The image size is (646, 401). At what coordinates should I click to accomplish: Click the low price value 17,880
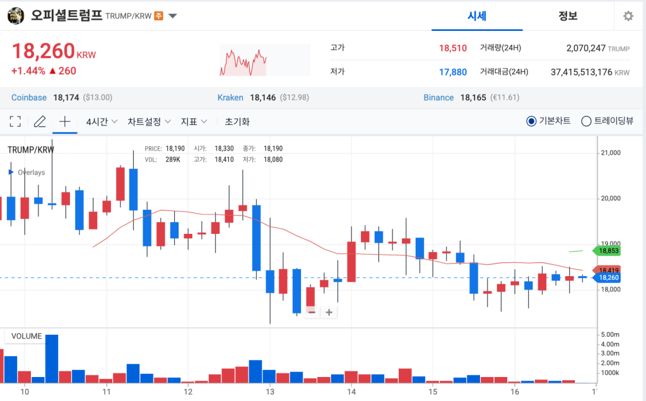[x=453, y=73]
